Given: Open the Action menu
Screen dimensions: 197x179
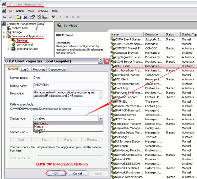Looking at the screenshot, I should click(x=20, y=11).
